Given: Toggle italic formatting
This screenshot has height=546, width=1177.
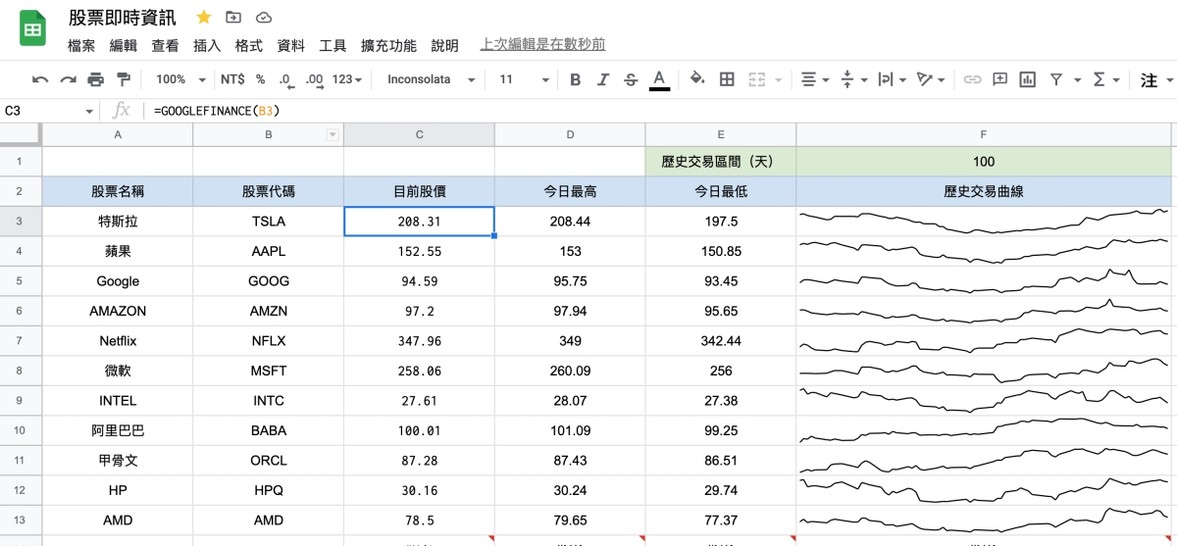Looking at the screenshot, I should (603, 79).
